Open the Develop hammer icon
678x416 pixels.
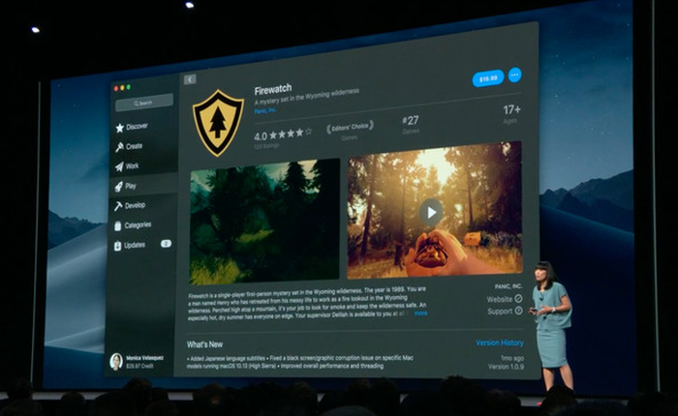tap(118, 206)
